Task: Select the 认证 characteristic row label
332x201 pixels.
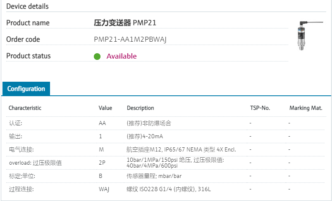Action: [15, 123]
